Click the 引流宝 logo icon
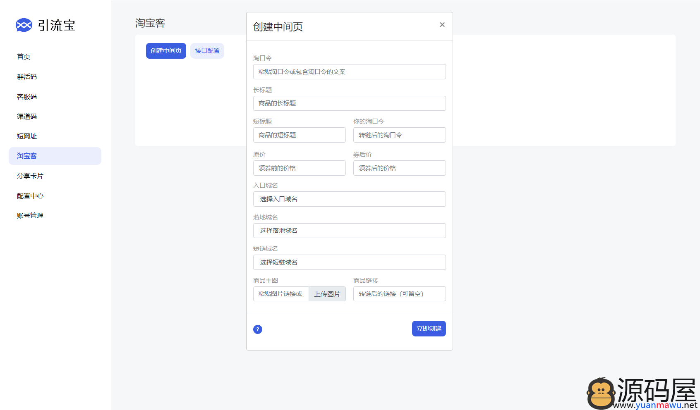This screenshot has width=700, height=410. coord(24,25)
